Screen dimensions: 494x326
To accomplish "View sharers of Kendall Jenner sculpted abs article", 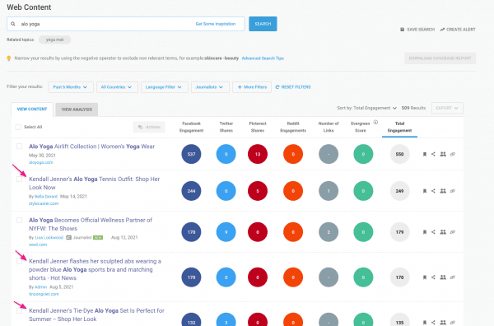I will [443, 277].
